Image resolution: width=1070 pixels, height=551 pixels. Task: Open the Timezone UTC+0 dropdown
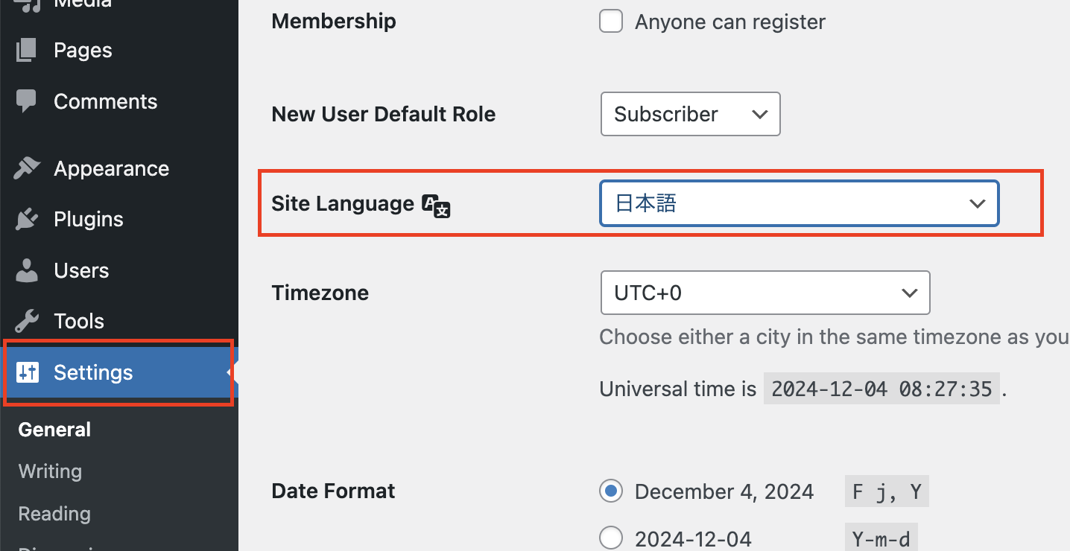coord(764,293)
